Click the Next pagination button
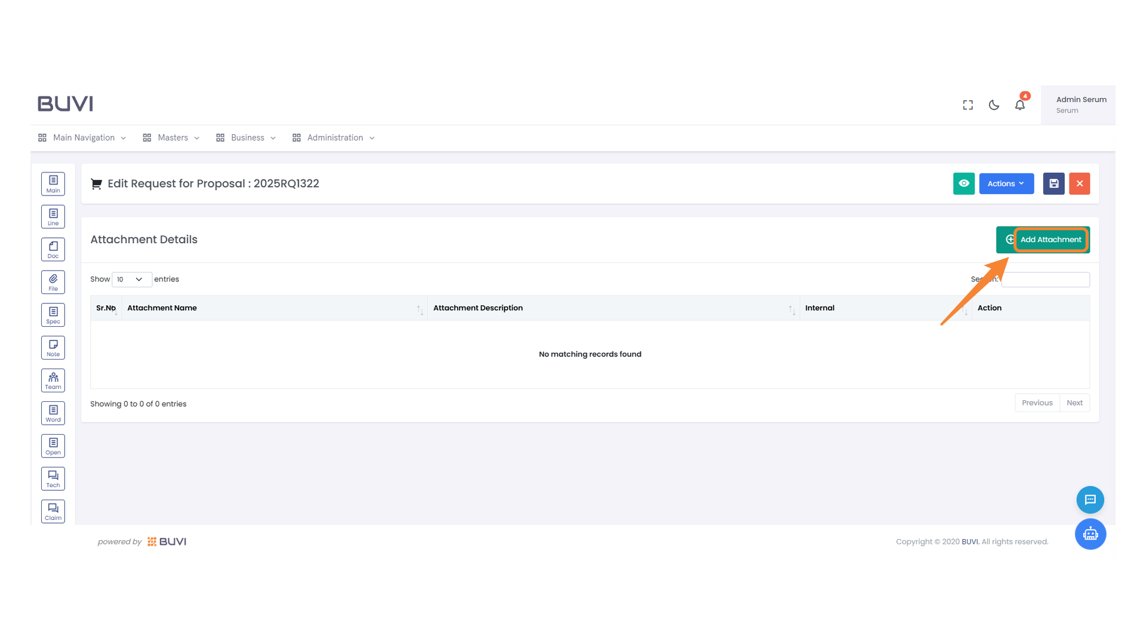This screenshot has width=1146, height=644. coord(1074,402)
